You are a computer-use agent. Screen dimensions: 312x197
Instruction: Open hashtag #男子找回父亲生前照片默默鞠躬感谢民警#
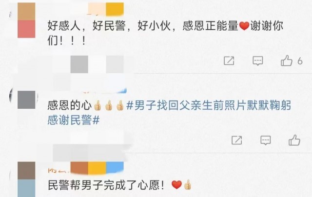(169, 113)
